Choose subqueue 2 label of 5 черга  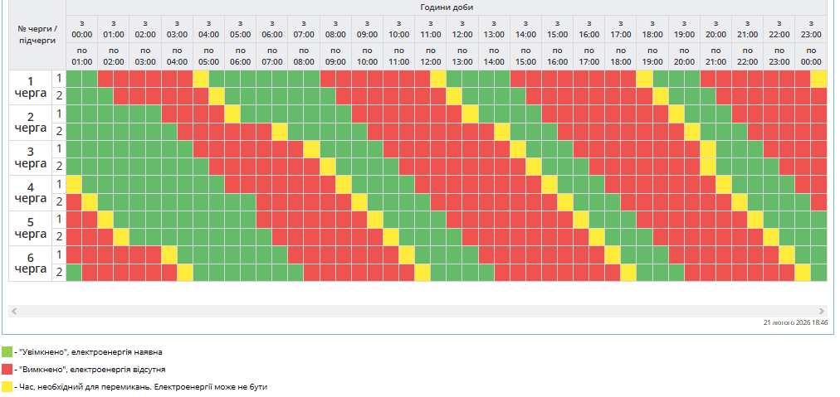click(x=59, y=236)
